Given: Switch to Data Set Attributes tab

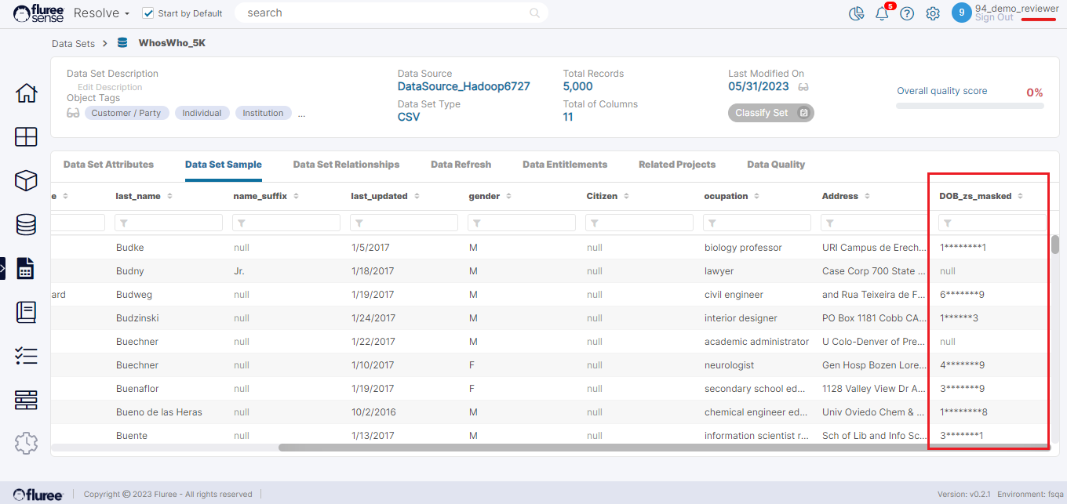Looking at the screenshot, I should coord(108,165).
